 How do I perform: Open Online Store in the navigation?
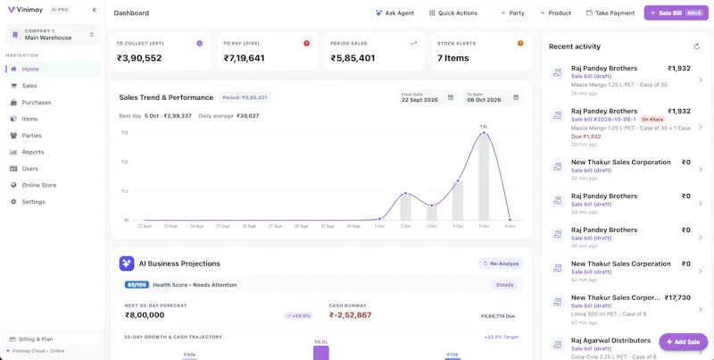click(53, 186)
